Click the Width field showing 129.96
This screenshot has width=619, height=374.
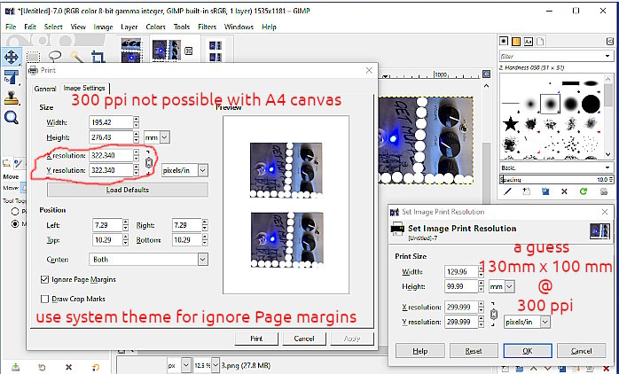point(461,271)
